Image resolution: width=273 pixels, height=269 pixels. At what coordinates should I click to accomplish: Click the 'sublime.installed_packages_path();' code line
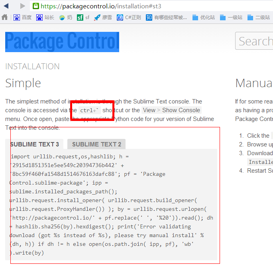coord(63,192)
